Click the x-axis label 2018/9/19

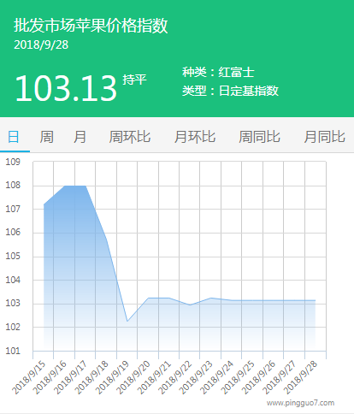112,377
